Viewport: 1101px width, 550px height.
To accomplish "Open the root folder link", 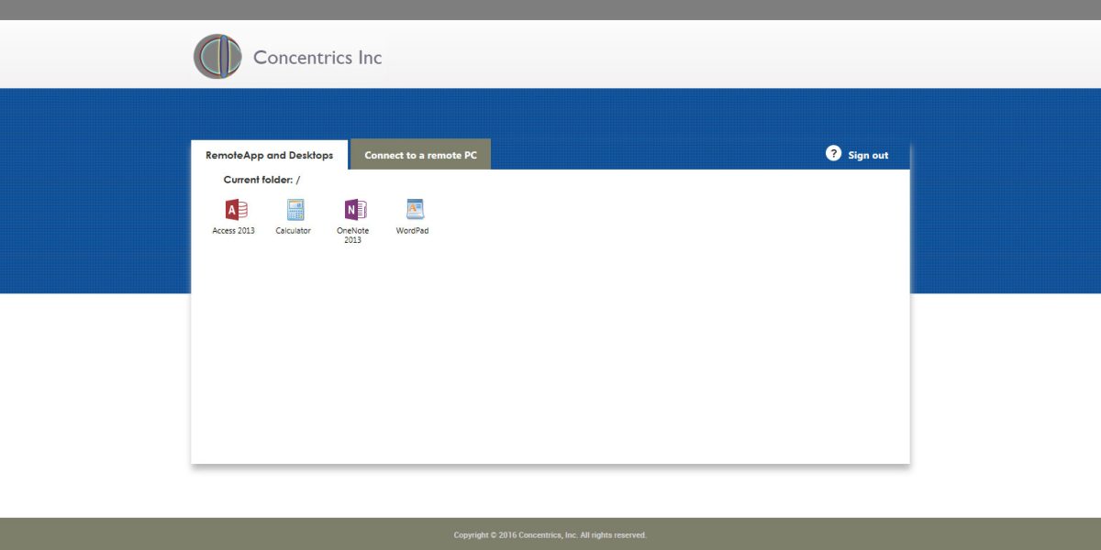I will [298, 180].
